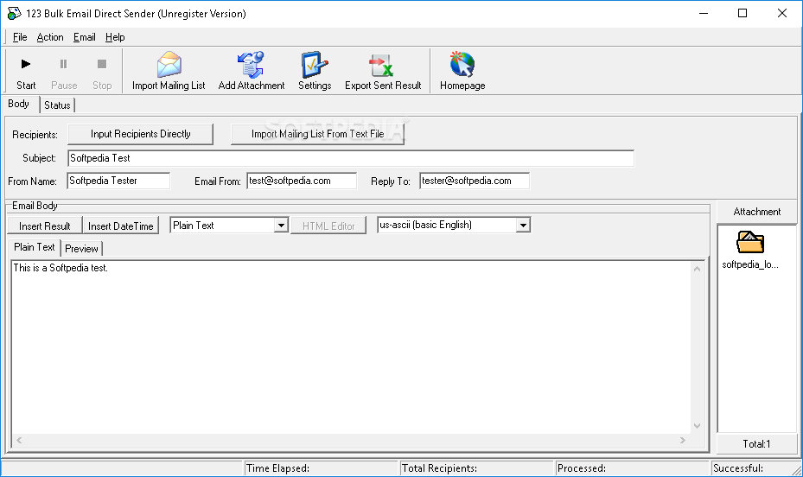The image size is (803, 477).
Task: Click the Total Recipients status bar entry
Action: [477, 468]
